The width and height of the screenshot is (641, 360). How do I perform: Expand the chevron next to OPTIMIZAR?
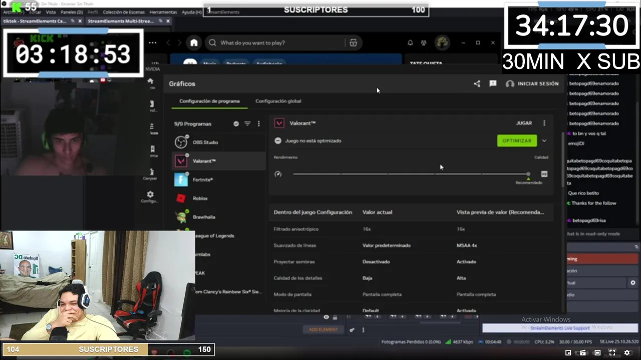coord(544,141)
